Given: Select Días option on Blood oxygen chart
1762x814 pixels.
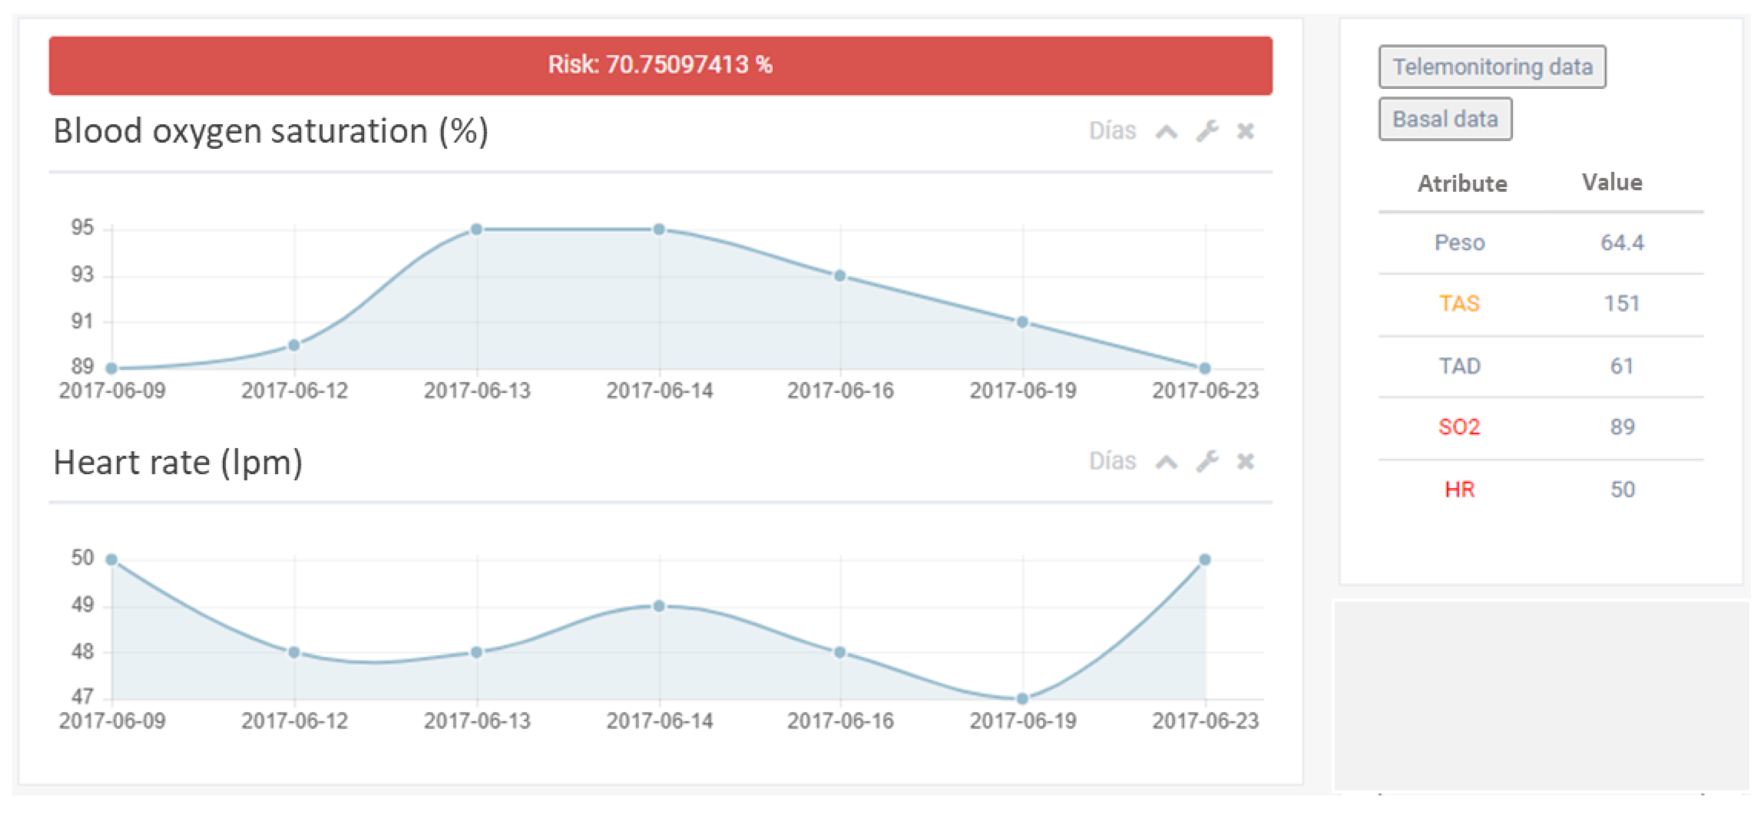Looking at the screenshot, I should point(1112,131).
